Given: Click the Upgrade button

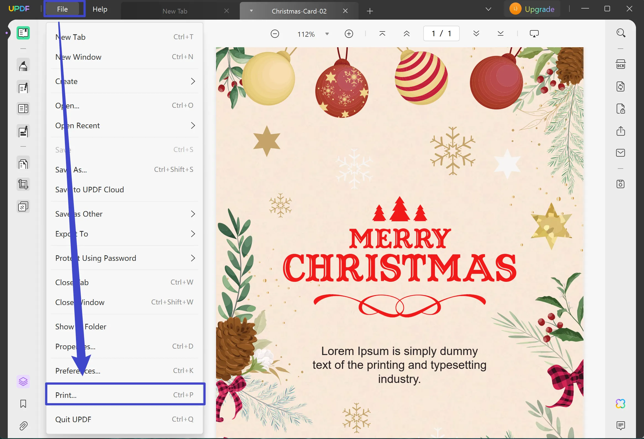Looking at the screenshot, I should [532, 9].
